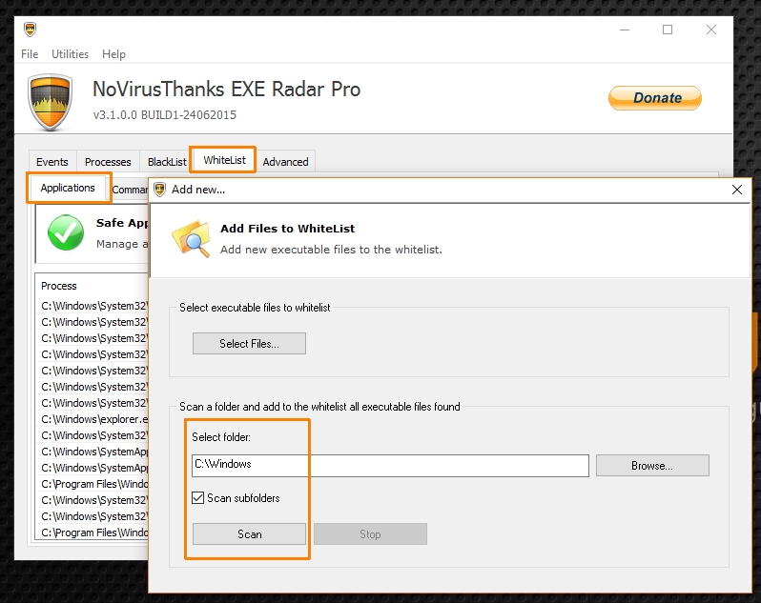Select the second C:\Windows\SystemAp row
This screenshot has height=603, width=761.
[94, 468]
